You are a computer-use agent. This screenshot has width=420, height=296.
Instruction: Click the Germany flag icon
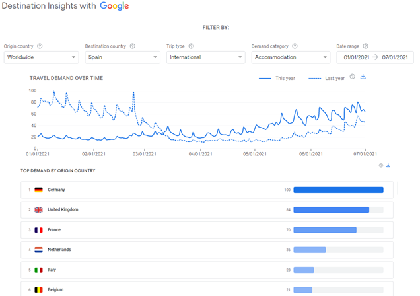pyautogui.click(x=38, y=190)
